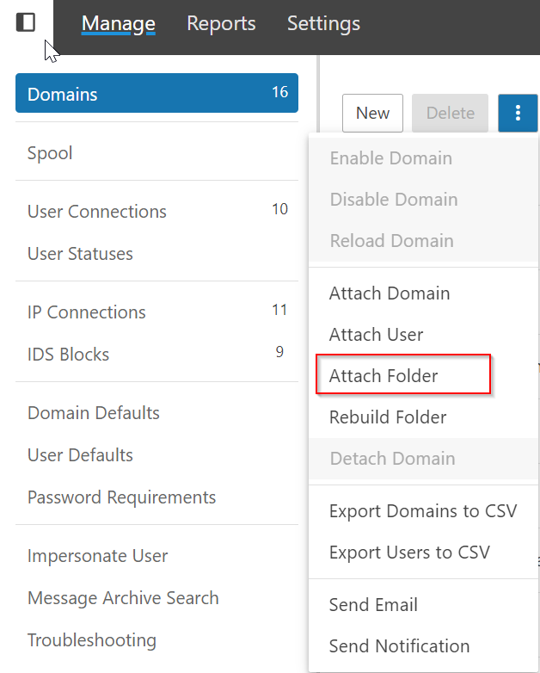Select the Manage tab

[119, 23]
